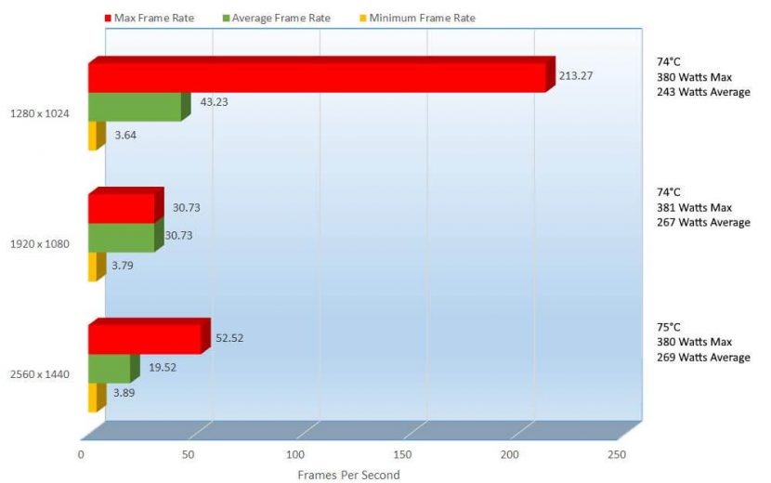Click the 250 axis tick label
771x483 pixels.
[617, 454]
